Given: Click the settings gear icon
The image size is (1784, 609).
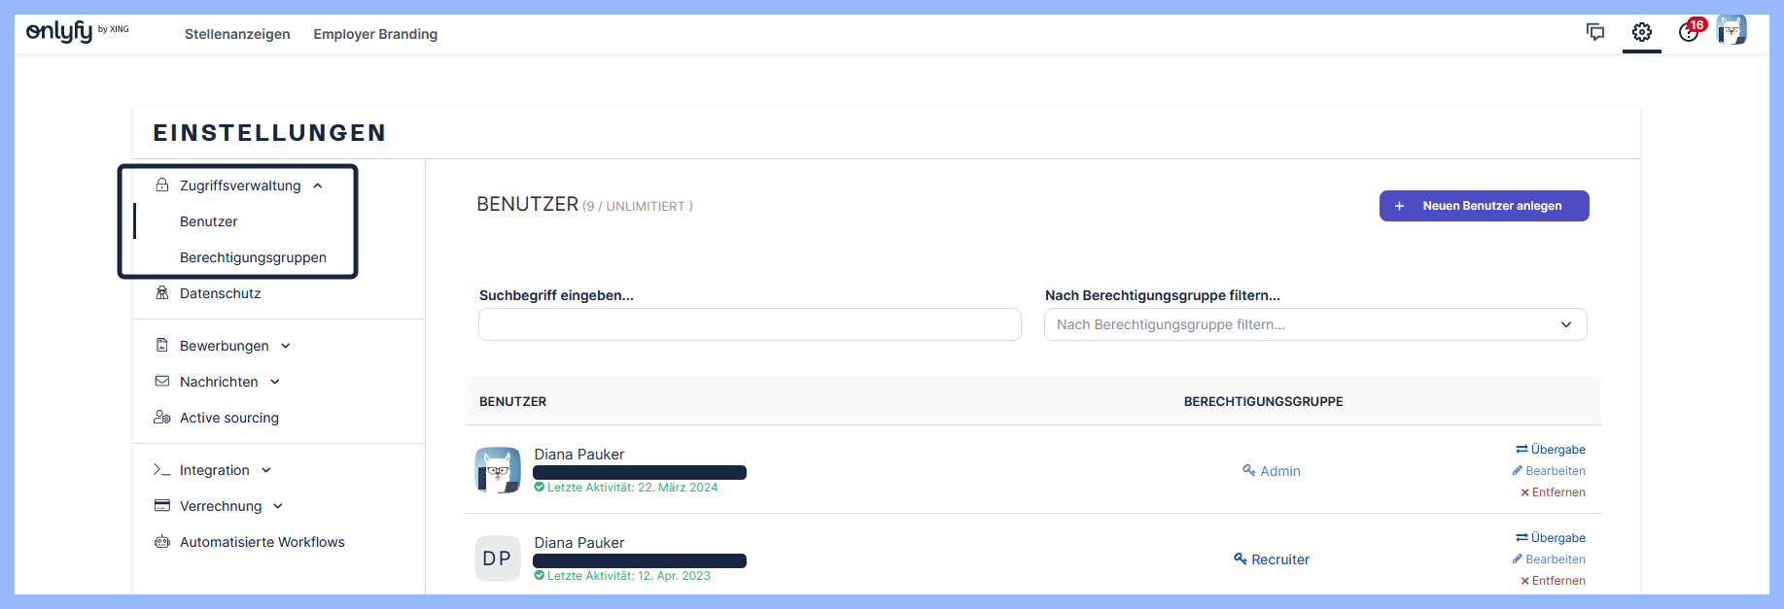Looking at the screenshot, I should [1641, 32].
